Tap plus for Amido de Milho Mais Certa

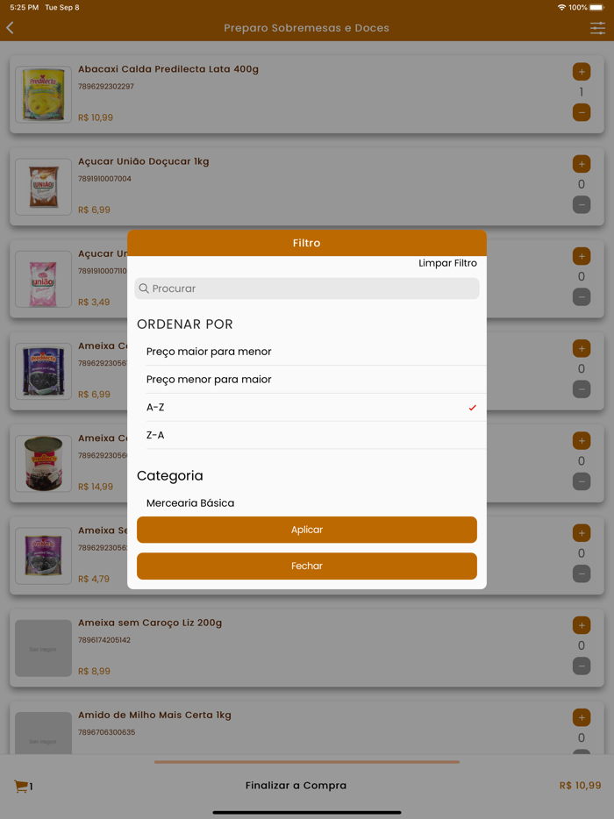coord(582,717)
